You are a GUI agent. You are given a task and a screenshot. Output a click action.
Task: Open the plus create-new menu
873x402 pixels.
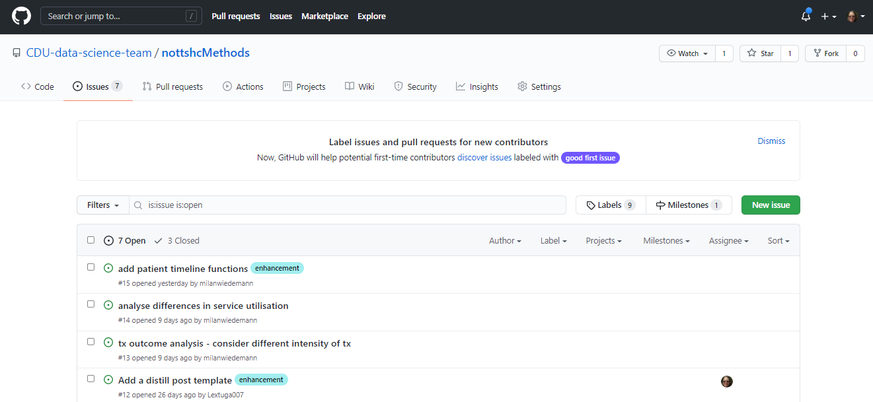point(829,16)
